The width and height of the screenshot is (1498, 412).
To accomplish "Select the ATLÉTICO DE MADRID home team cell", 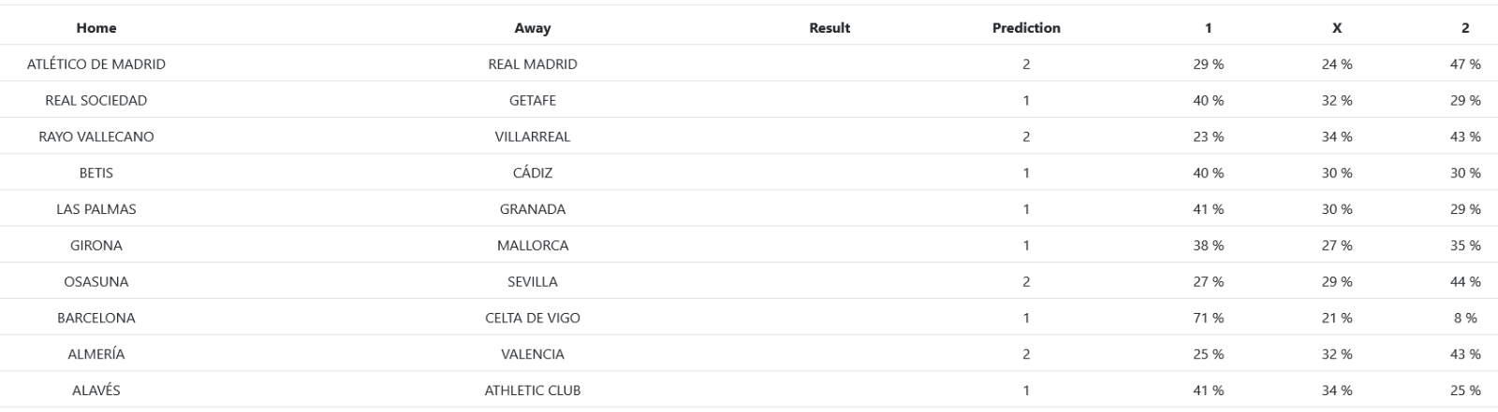I will pyautogui.click(x=96, y=64).
